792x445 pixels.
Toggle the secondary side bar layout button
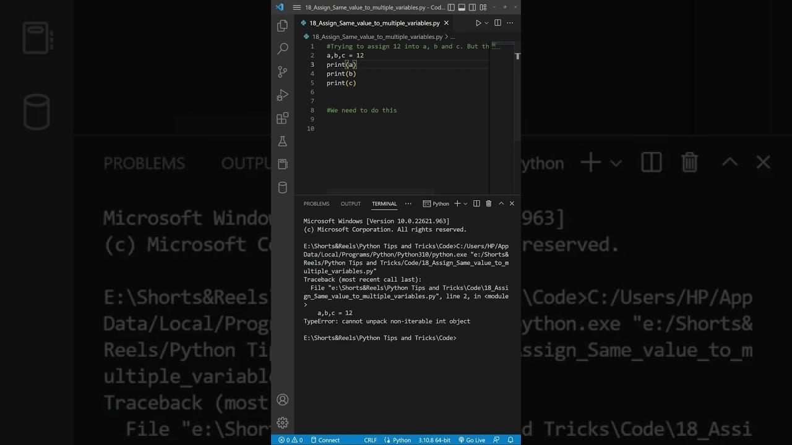tap(471, 7)
